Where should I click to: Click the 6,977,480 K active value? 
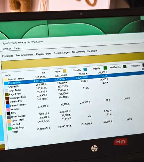pos(61,76)
